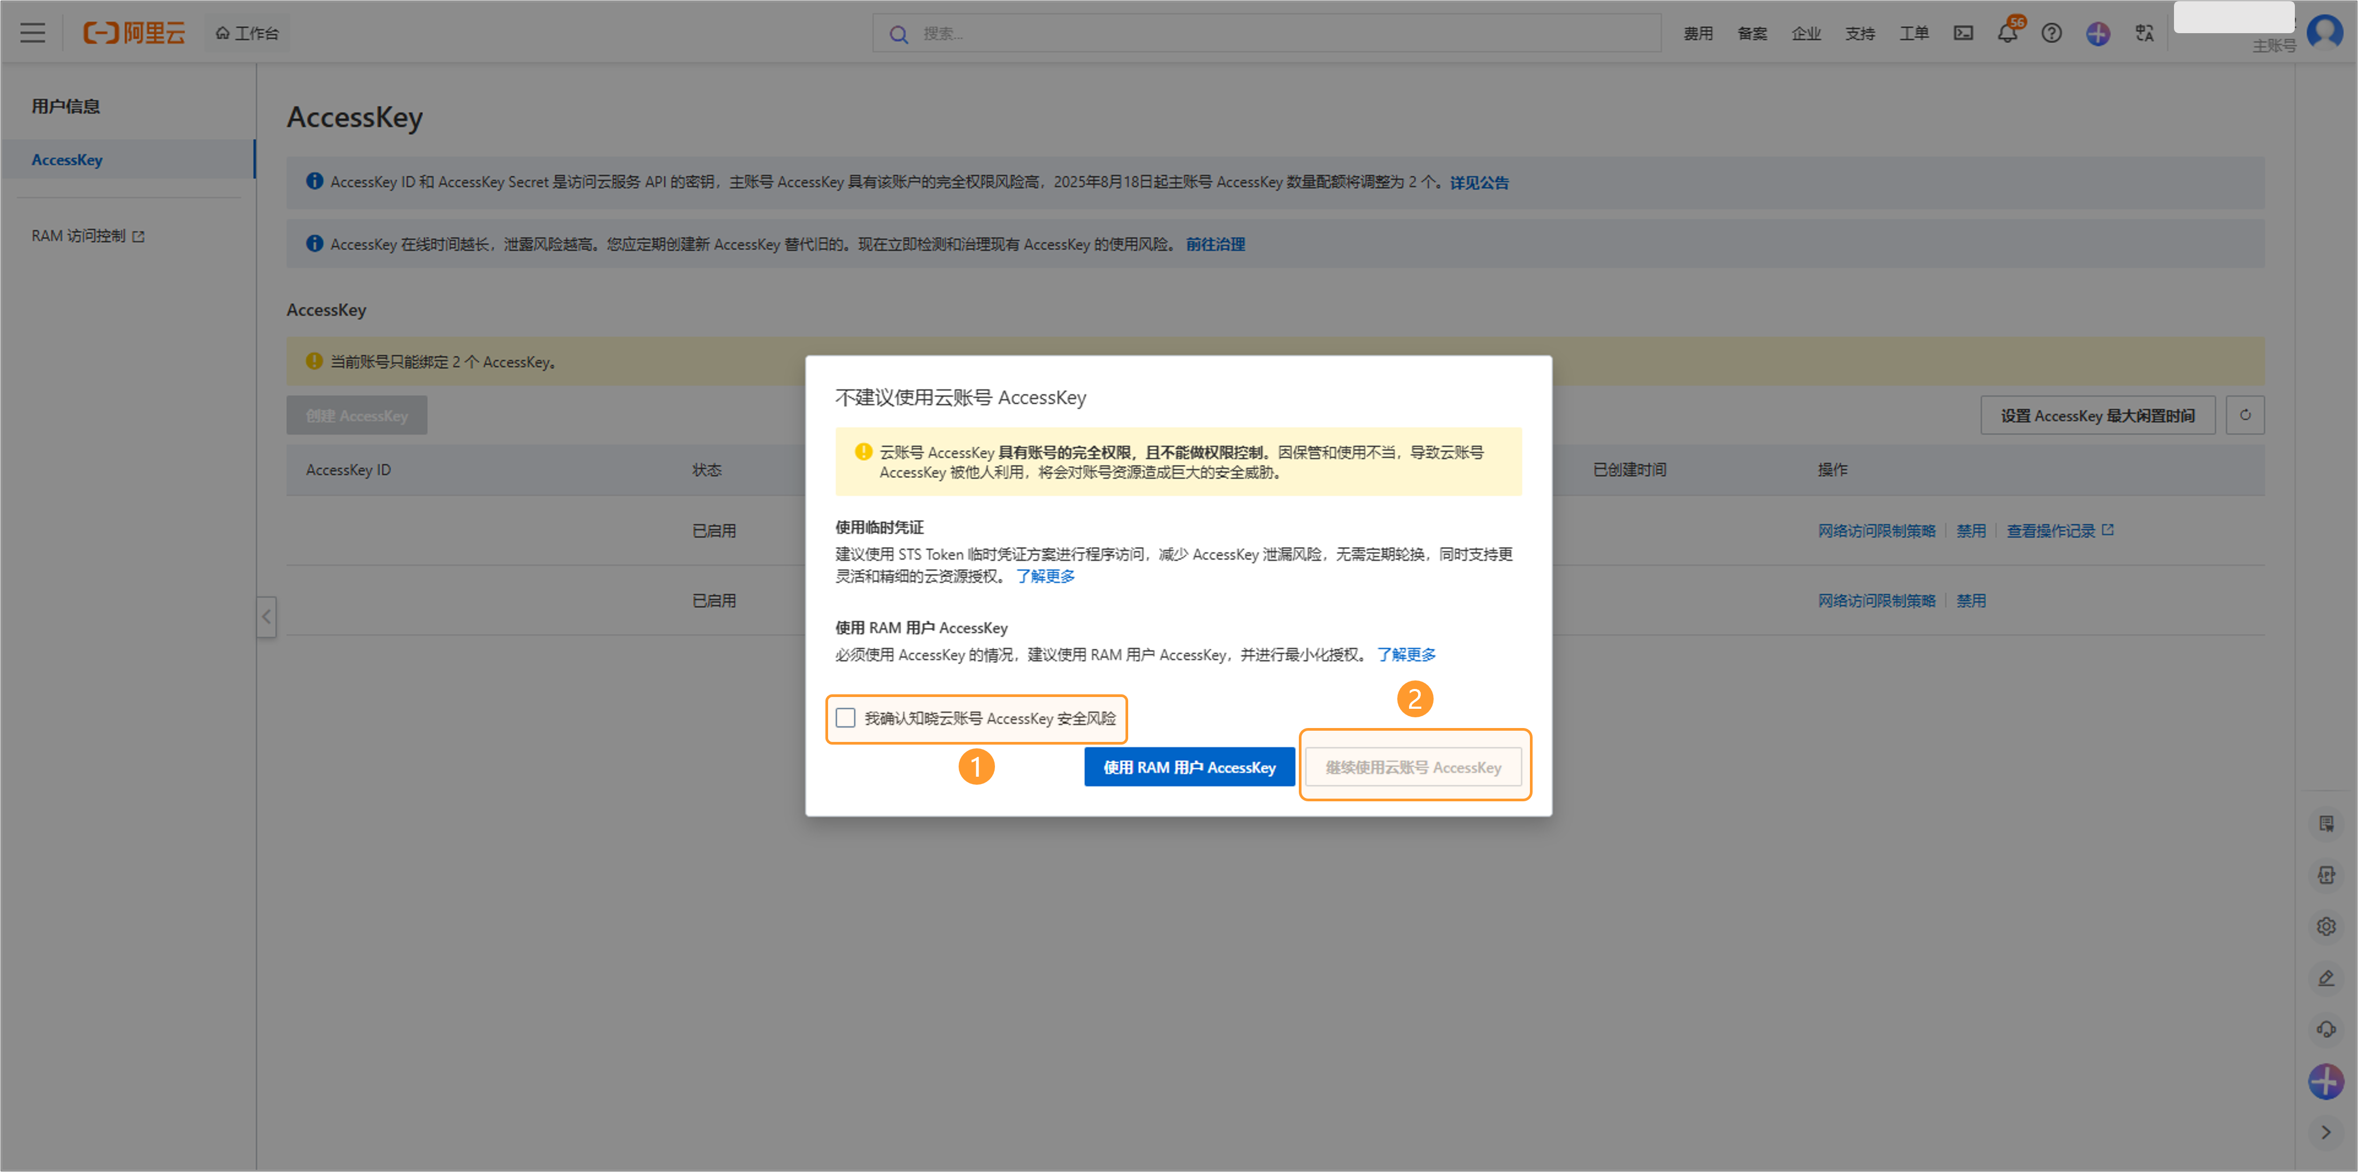Collapse the left user info panel
Screen dimensions: 2358x1172
pos(265,618)
